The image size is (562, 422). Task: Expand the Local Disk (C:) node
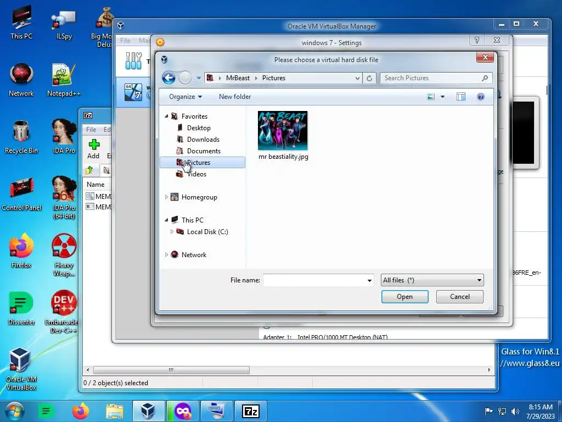pyautogui.click(x=172, y=231)
